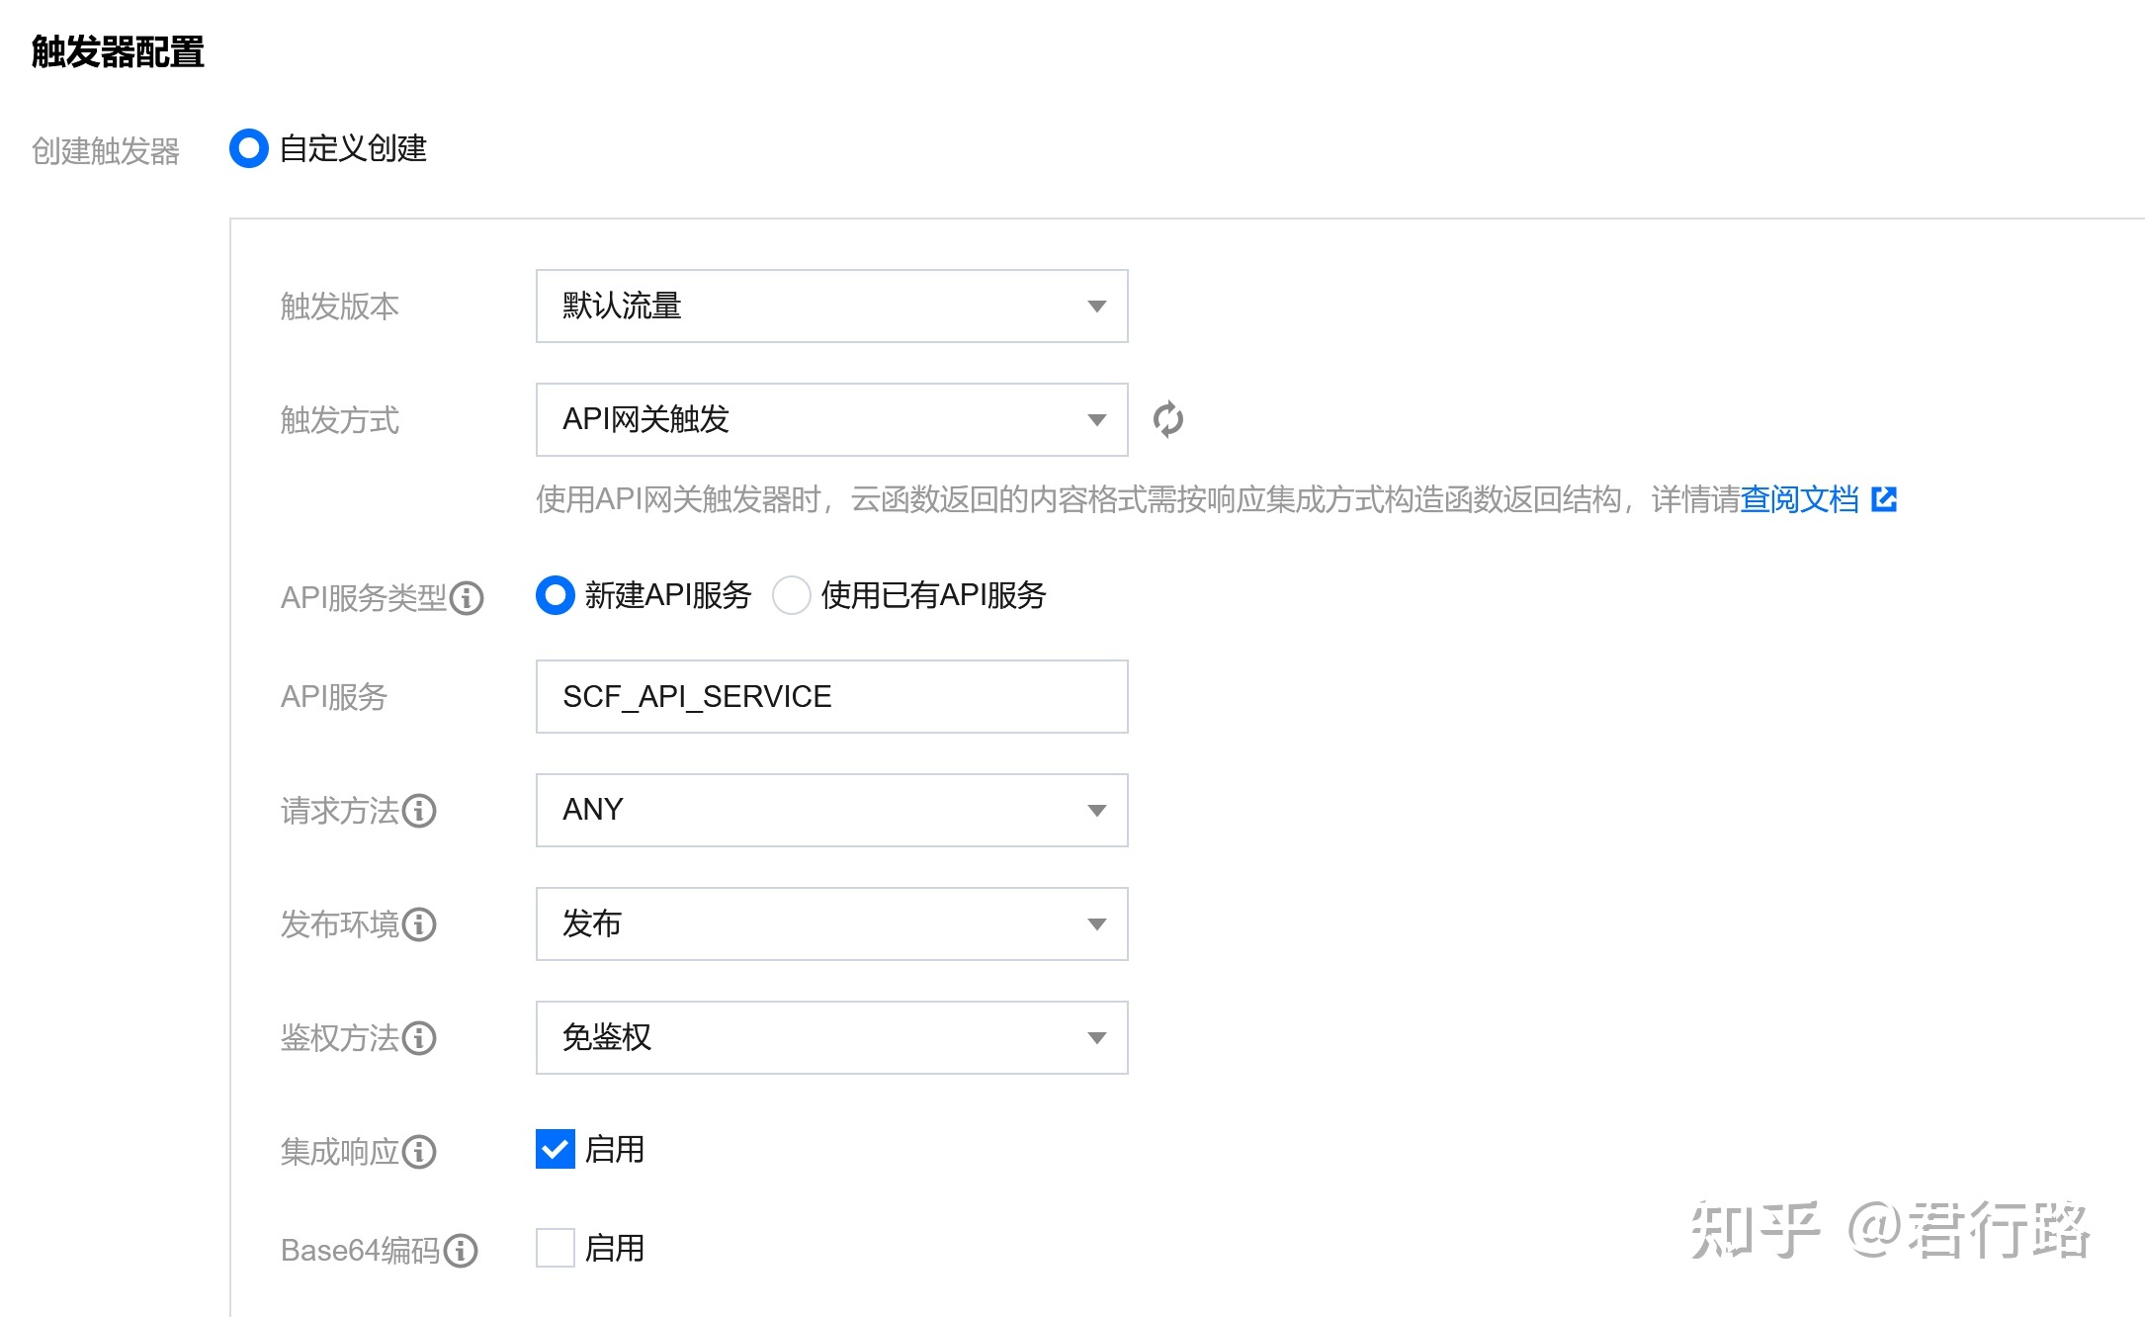This screenshot has width=2145, height=1317.
Task: Click the 创建触发器 label text
Action: coord(106,150)
